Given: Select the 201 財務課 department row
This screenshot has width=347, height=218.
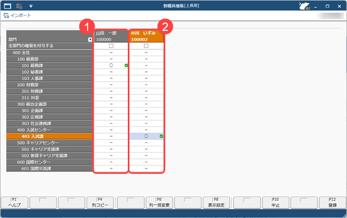Looking at the screenshot, I should pyautogui.click(x=49, y=91).
